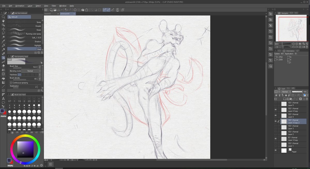The image size is (310, 169).
Task: Open the help question-mark icon
Action: [123, 10]
